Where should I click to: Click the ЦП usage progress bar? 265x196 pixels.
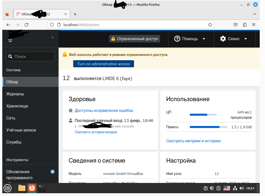tap(203, 115)
